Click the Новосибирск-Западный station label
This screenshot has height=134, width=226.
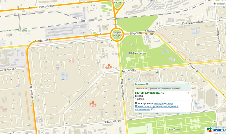click(20, 31)
